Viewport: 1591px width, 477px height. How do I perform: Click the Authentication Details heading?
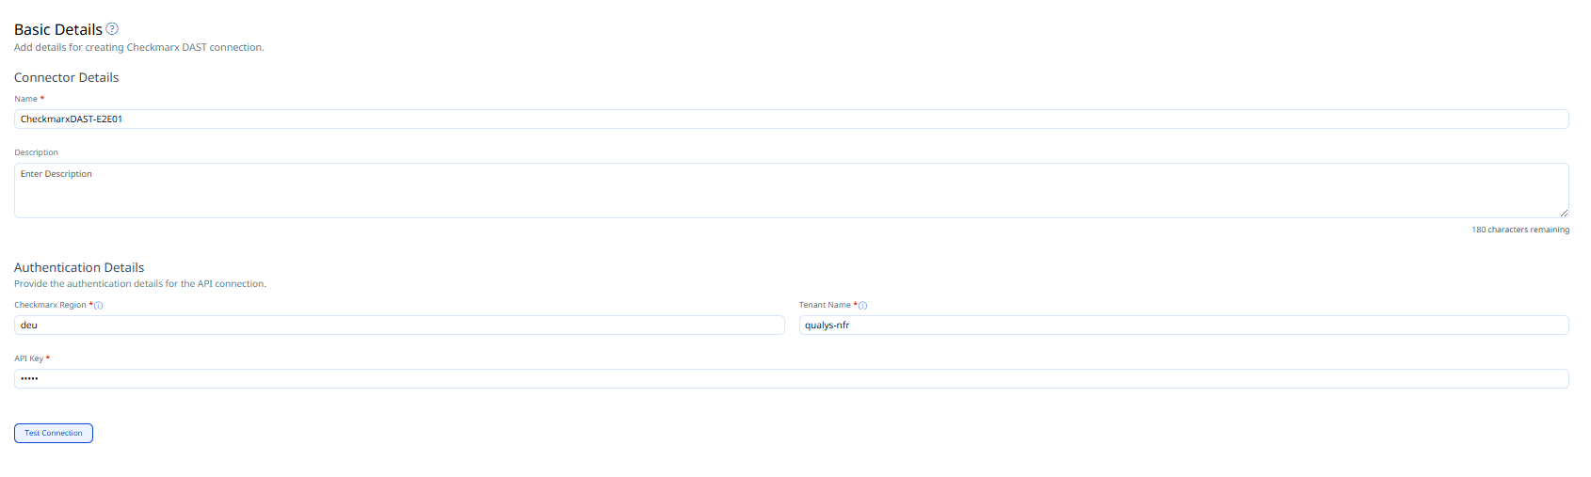point(79,268)
